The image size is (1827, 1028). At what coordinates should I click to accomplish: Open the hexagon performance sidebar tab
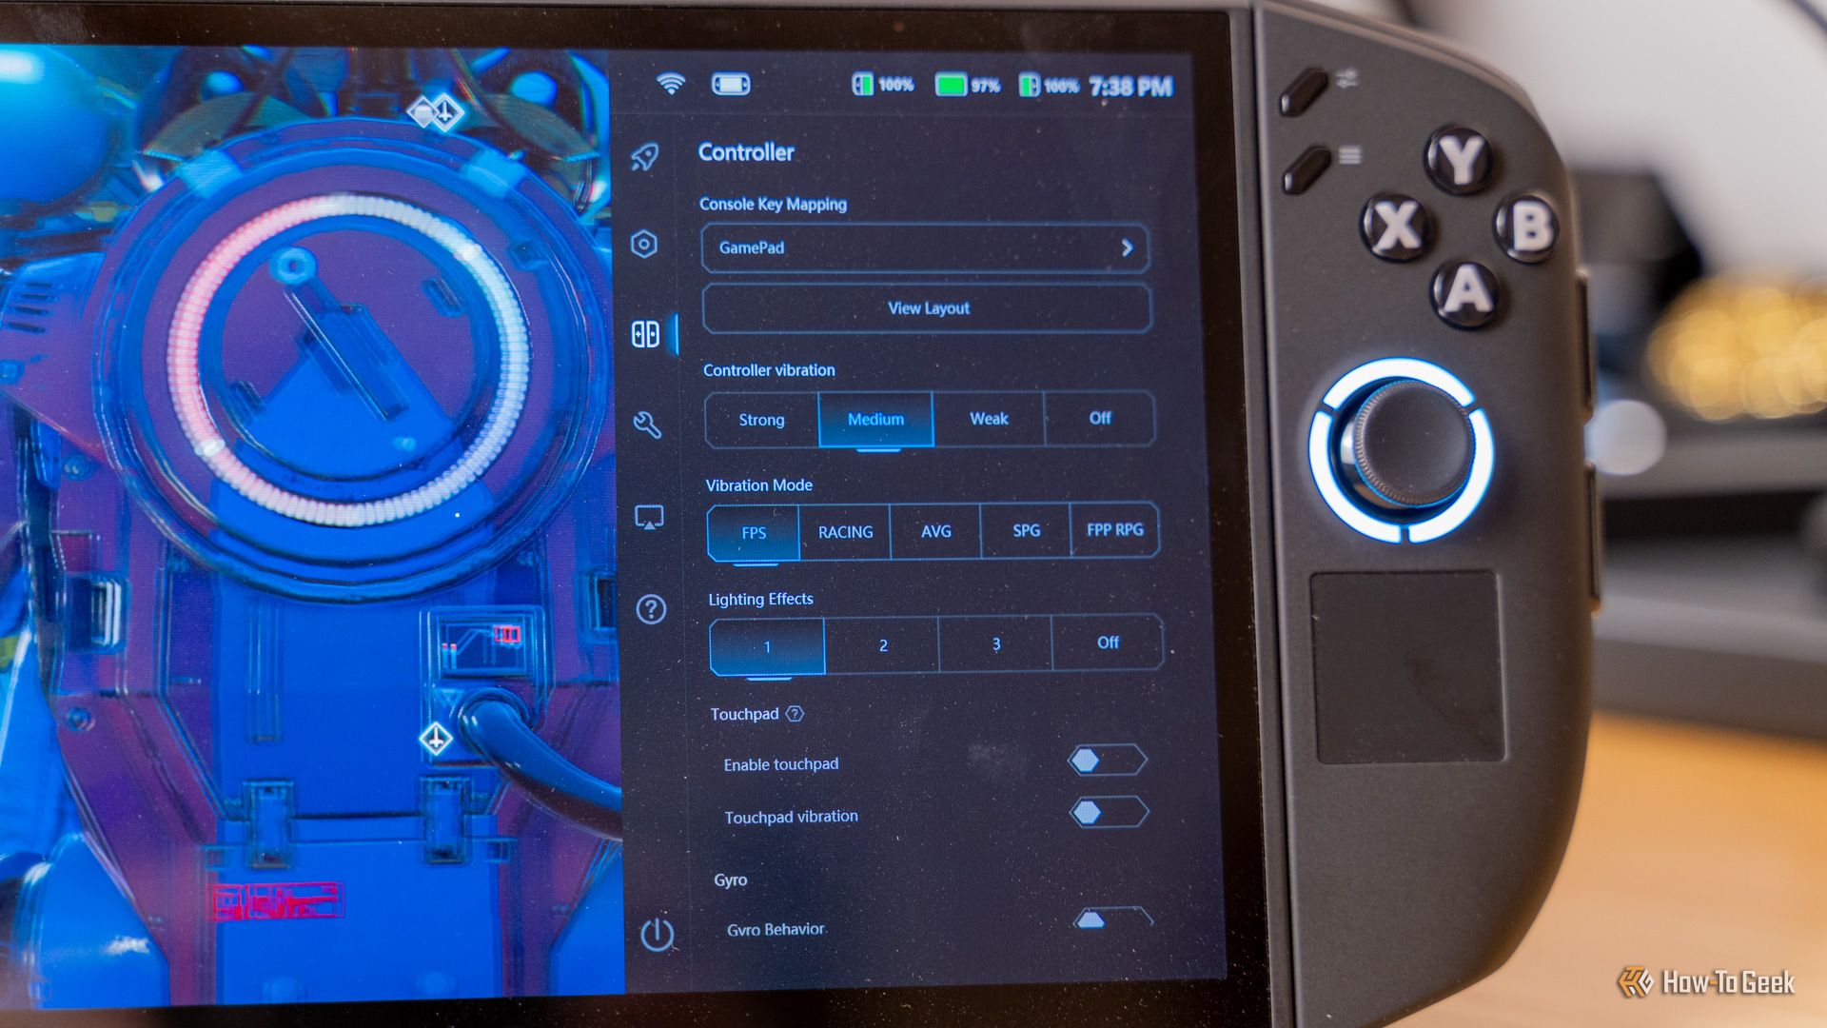click(644, 245)
